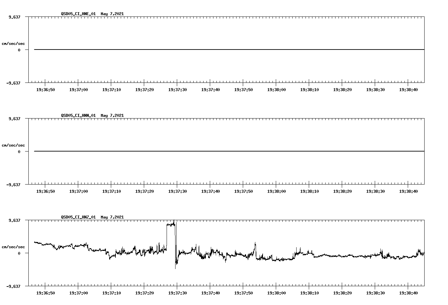Click the May 7,2021 date on bottom plot

112,217
